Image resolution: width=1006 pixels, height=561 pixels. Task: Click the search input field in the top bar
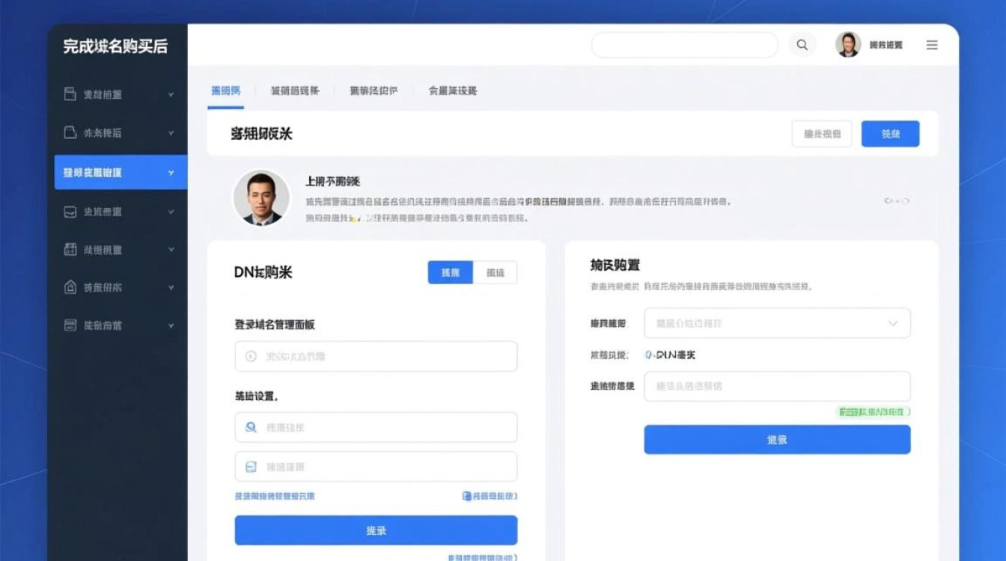pos(685,45)
